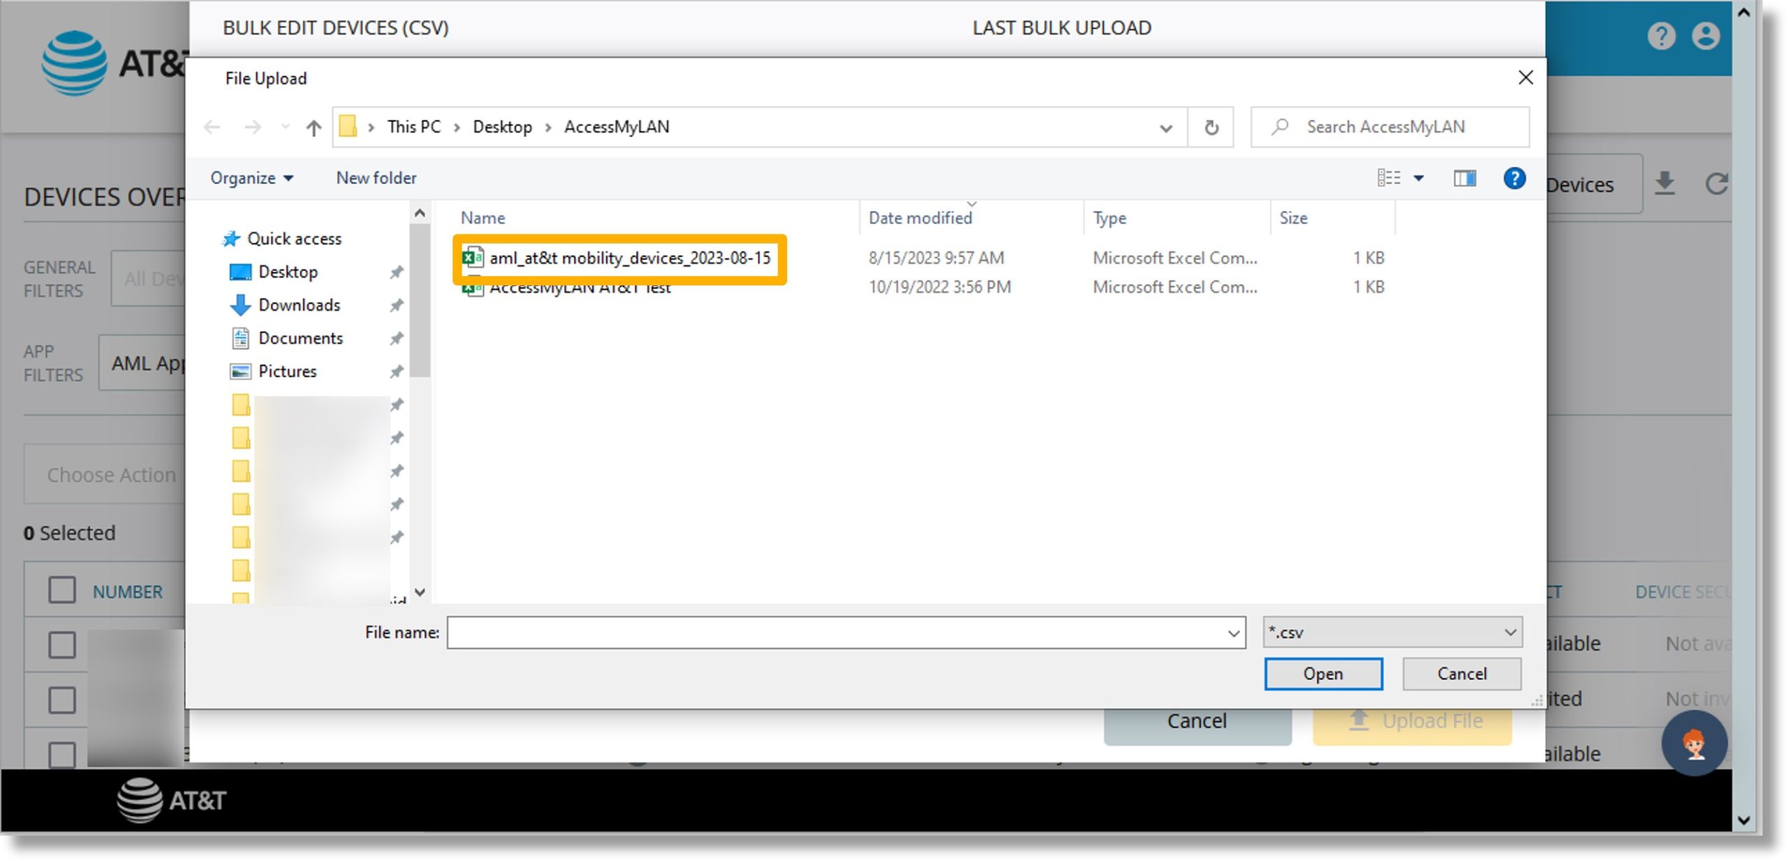Screen dimensions: 1788x861
Task: Check the first device row checkbox
Action: pyautogui.click(x=62, y=645)
